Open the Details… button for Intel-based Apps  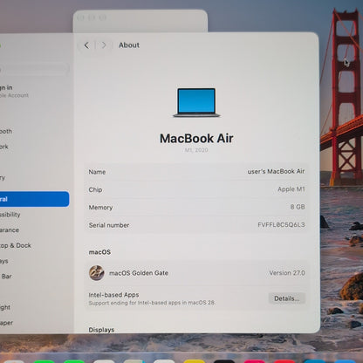tap(287, 298)
